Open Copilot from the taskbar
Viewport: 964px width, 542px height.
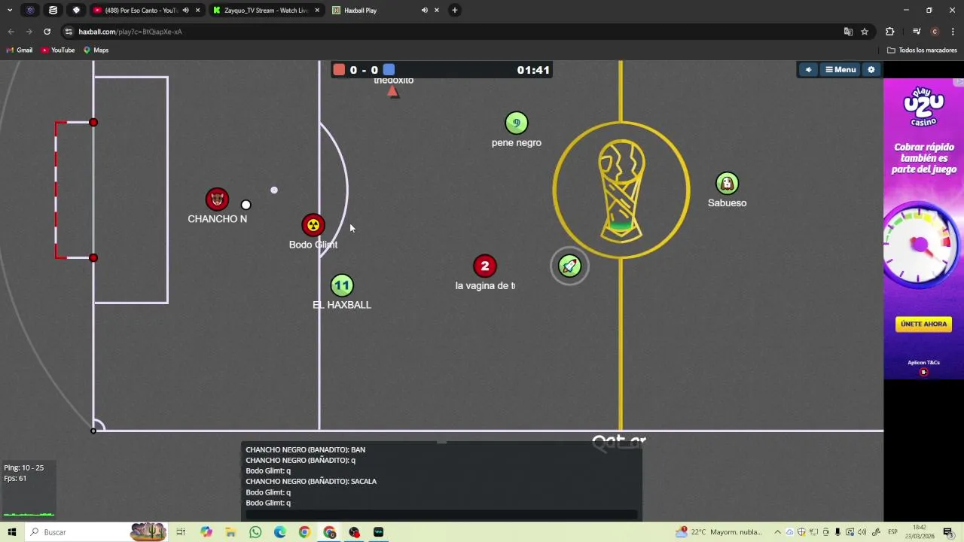(x=206, y=532)
